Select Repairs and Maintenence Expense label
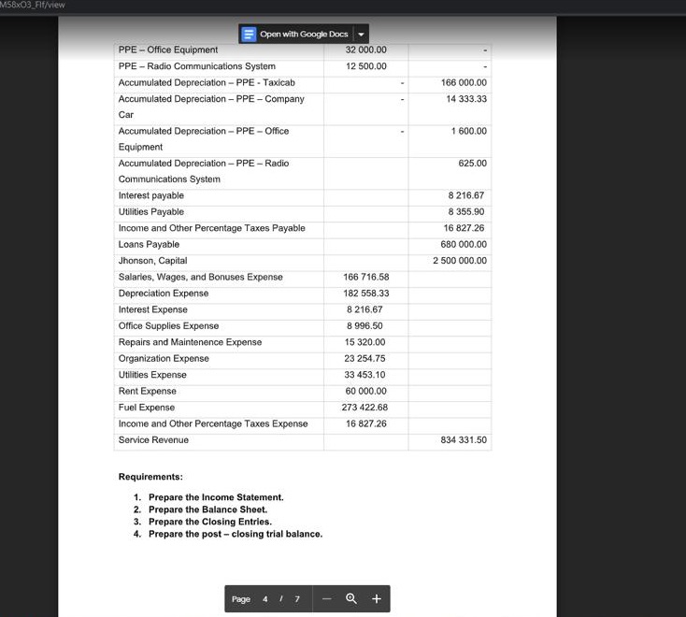The height and width of the screenshot is (617, 686). coord(190,342)
